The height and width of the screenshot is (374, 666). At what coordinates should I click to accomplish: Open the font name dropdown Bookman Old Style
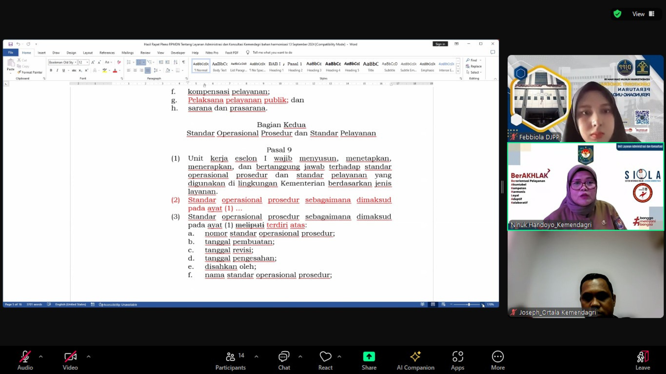click(x=76, y=62)
